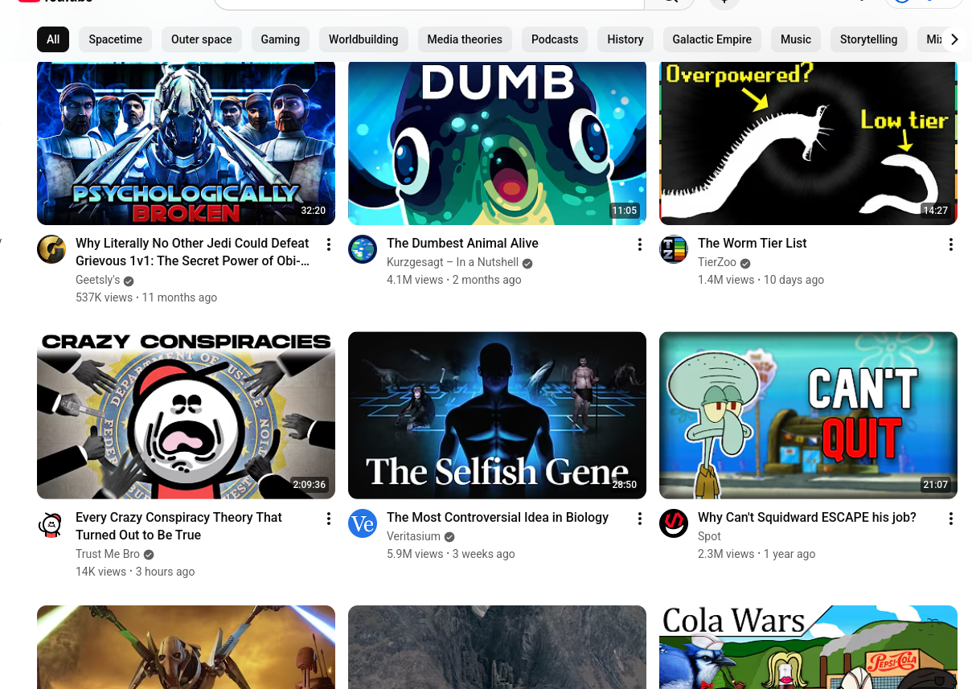The height and width of the screenshot is (689, 972).
Task: Click the 1.4M views text
Action: [x=726, y=280]
